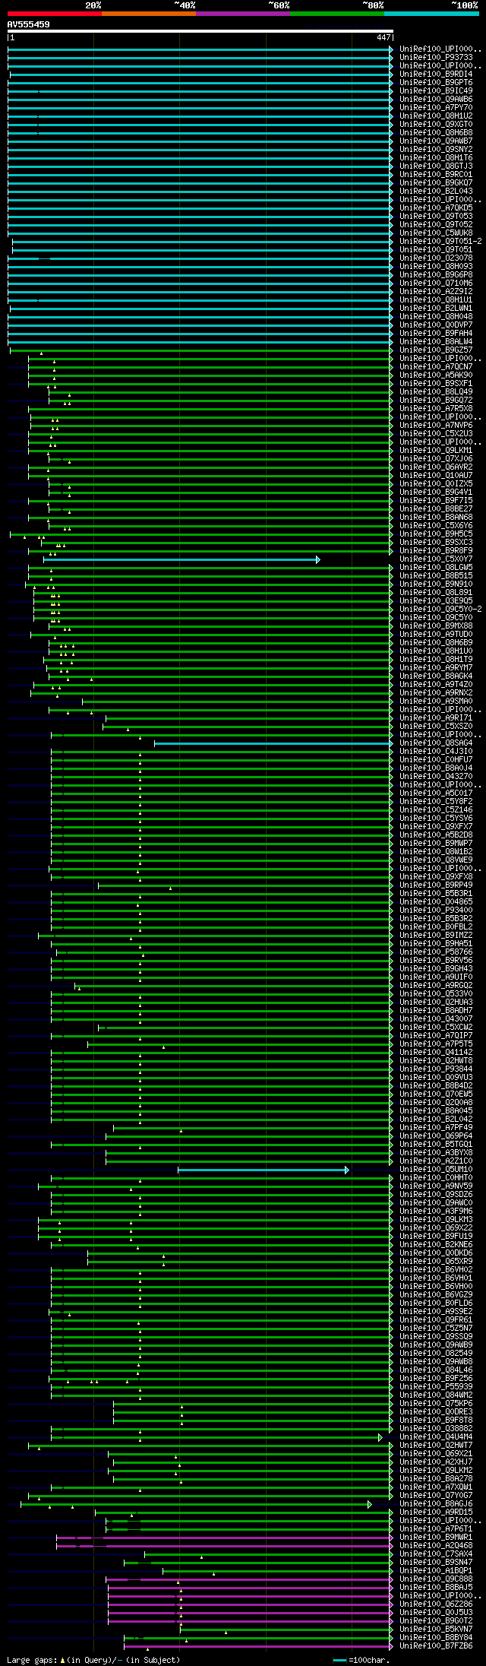The width and height of the screenshot is (486, 1666).
Task: Select UniRef100_O82549 label
Action: (x=436, y=1353)
